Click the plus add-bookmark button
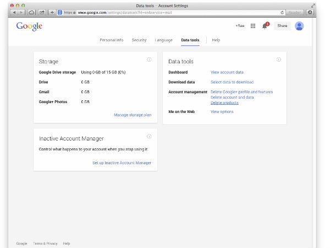The width and height of the screenshot is (330, 248). click(52, 13)
